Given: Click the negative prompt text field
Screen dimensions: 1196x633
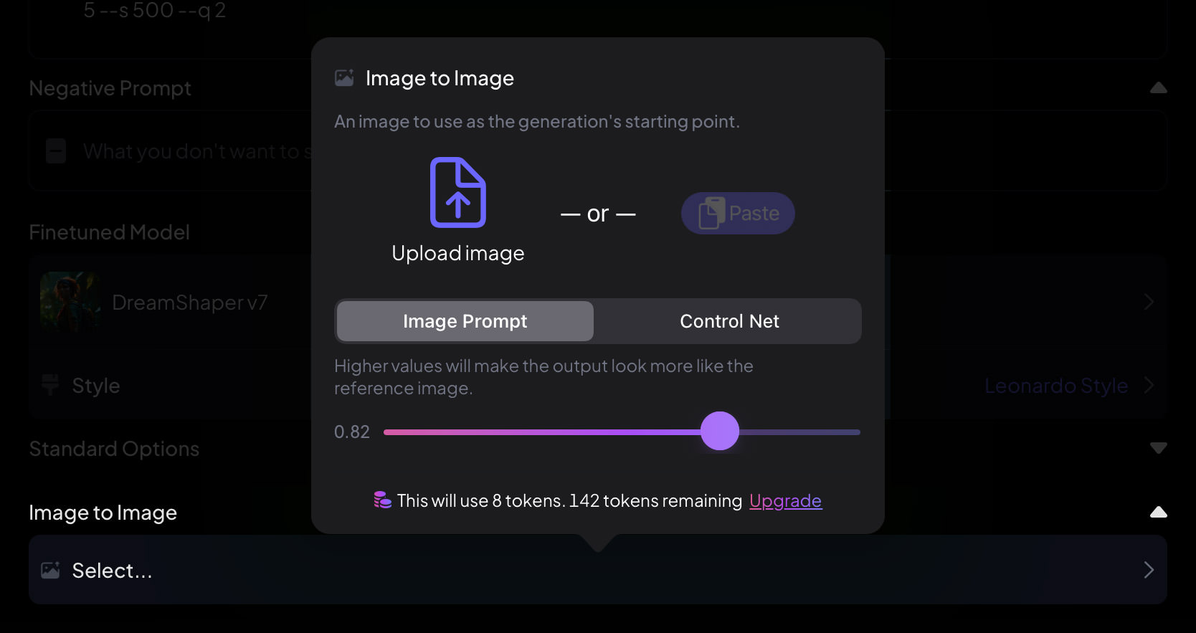Looking at the screenshot, I should pos(598,151).
